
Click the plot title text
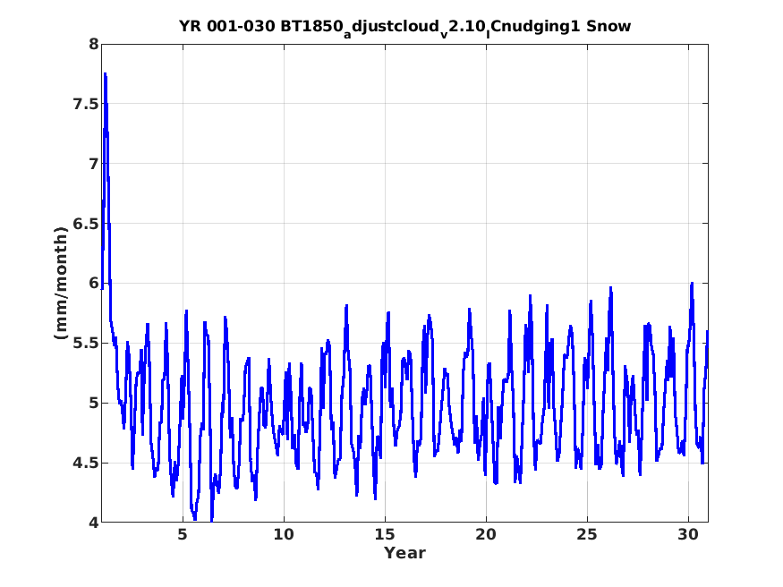click(x=405, y=27)
